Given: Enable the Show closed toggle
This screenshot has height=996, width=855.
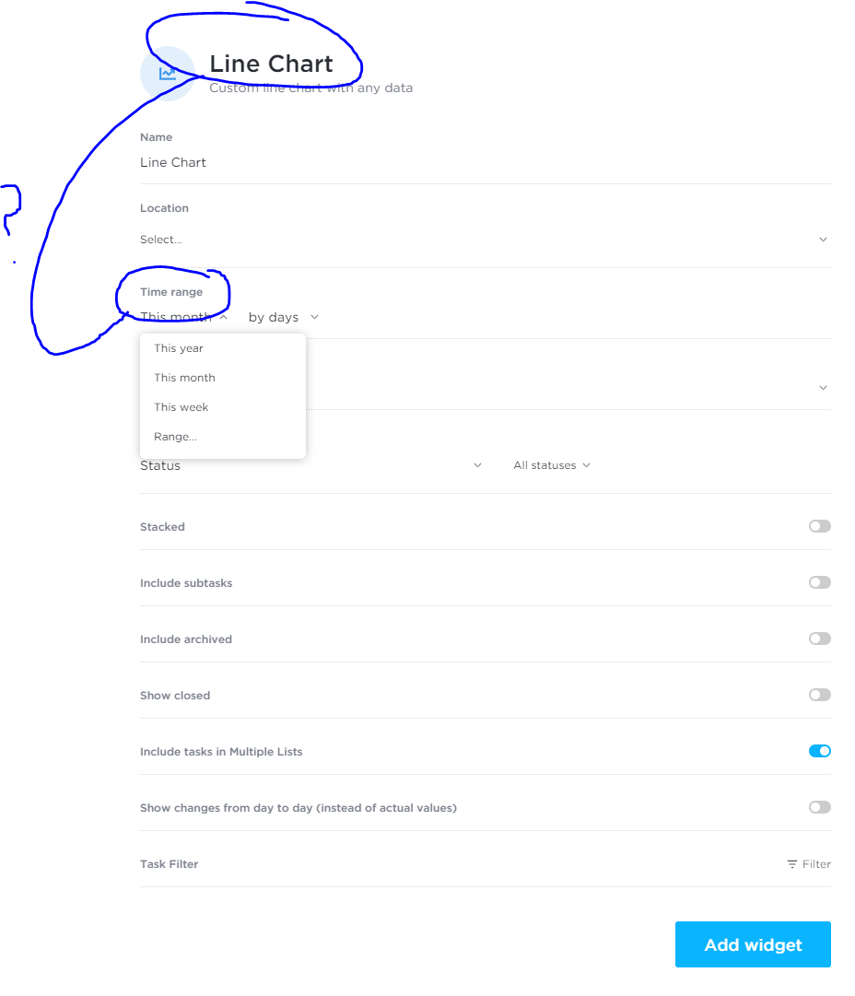Looking at the screenshot, I should coord(819,695).
